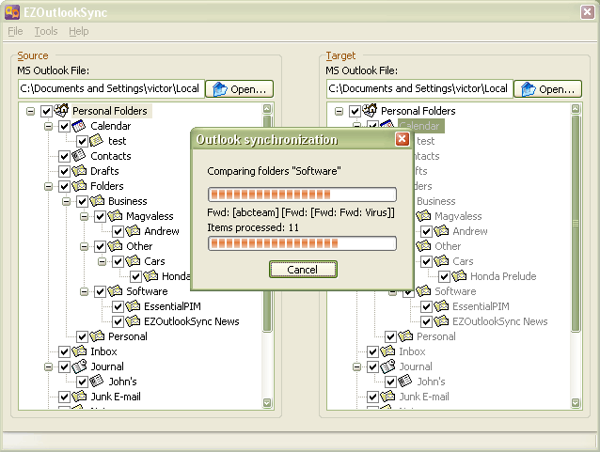Click the Source Personal Folders root icon
Image resolution: width=600 pixels, height=452 pixels.
coord(61,110)
